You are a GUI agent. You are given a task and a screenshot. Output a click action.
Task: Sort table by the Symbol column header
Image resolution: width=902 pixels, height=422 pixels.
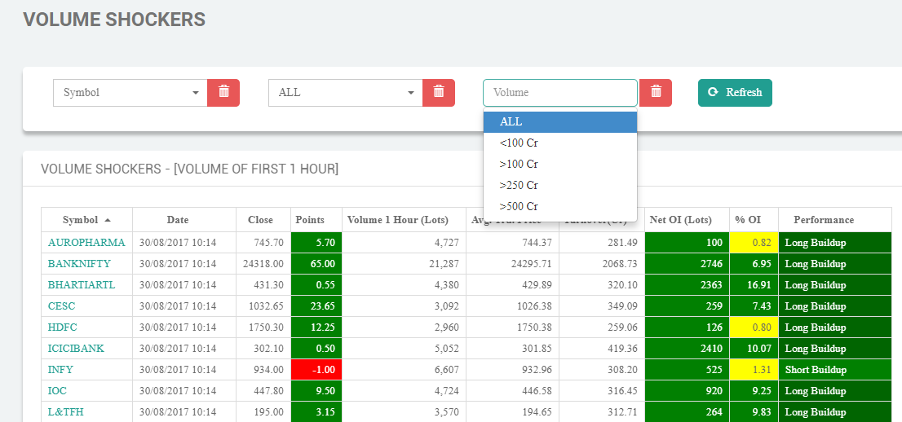[x=87, y=220]
